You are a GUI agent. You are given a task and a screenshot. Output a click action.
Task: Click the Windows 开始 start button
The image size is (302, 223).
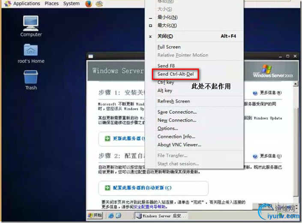tap(95, 215)
